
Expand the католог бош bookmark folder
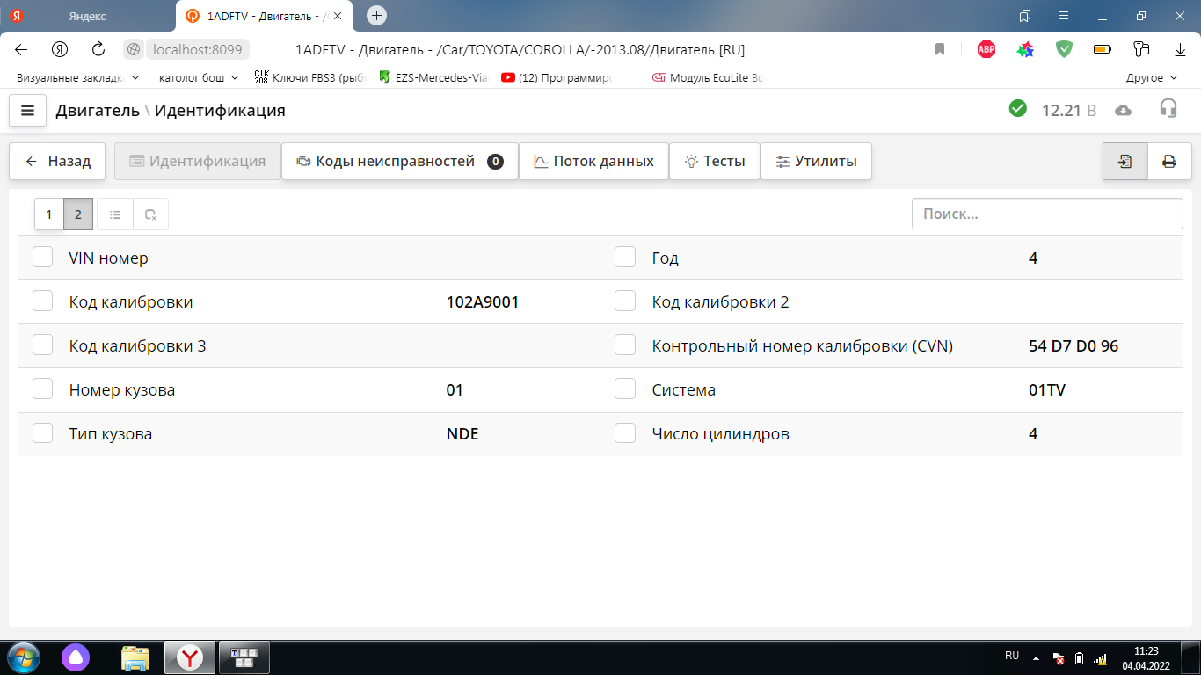(198, 77)
